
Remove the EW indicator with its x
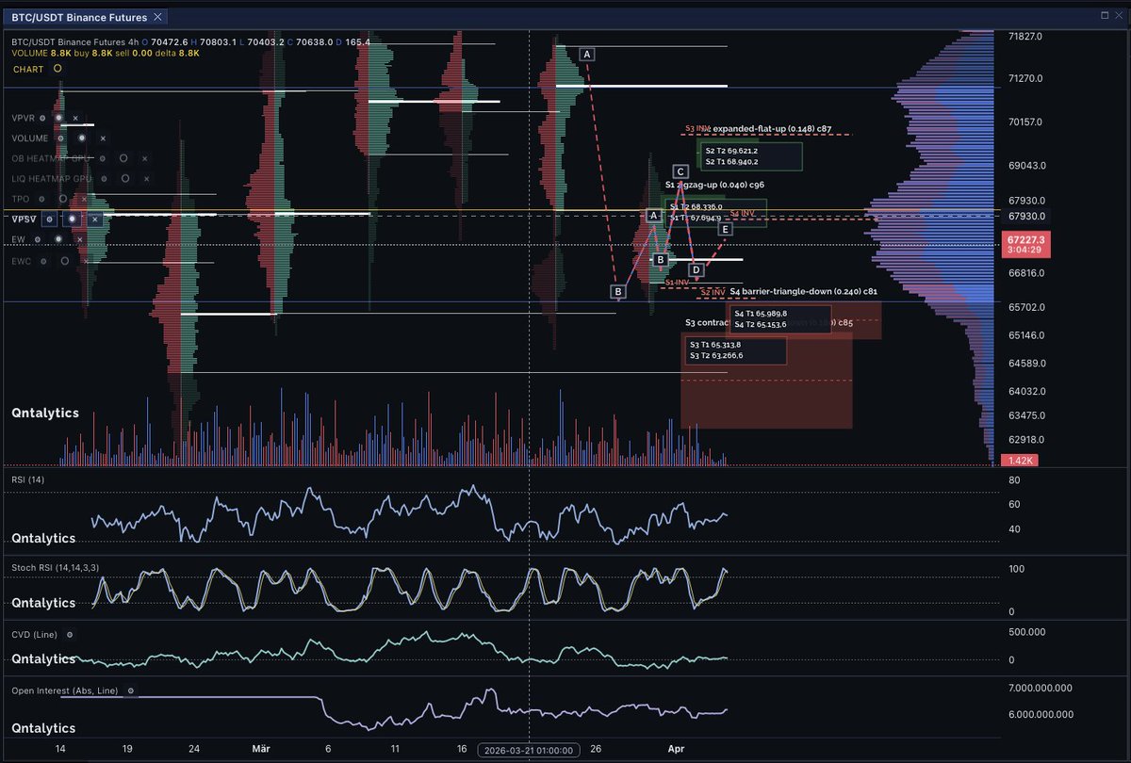pos(79,239)
